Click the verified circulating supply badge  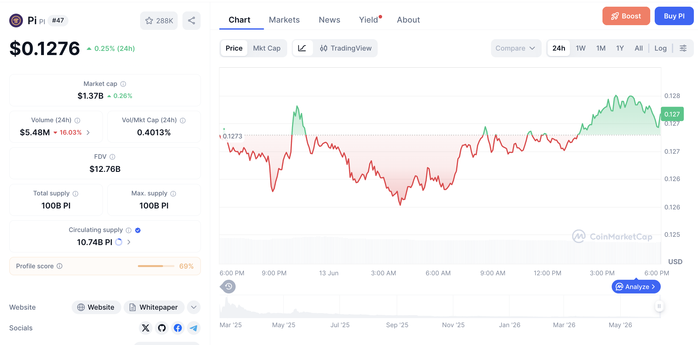(138, 230)
